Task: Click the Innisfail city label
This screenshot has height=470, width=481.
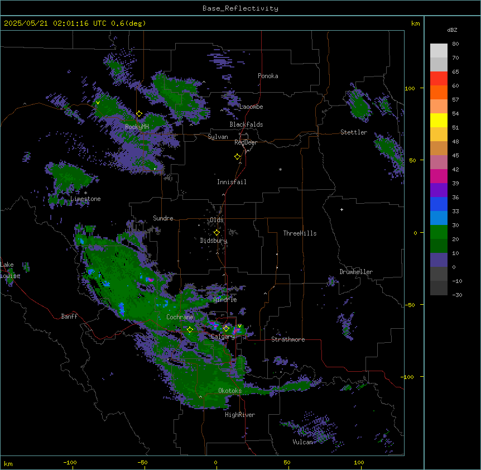Action: coord(232,182)
